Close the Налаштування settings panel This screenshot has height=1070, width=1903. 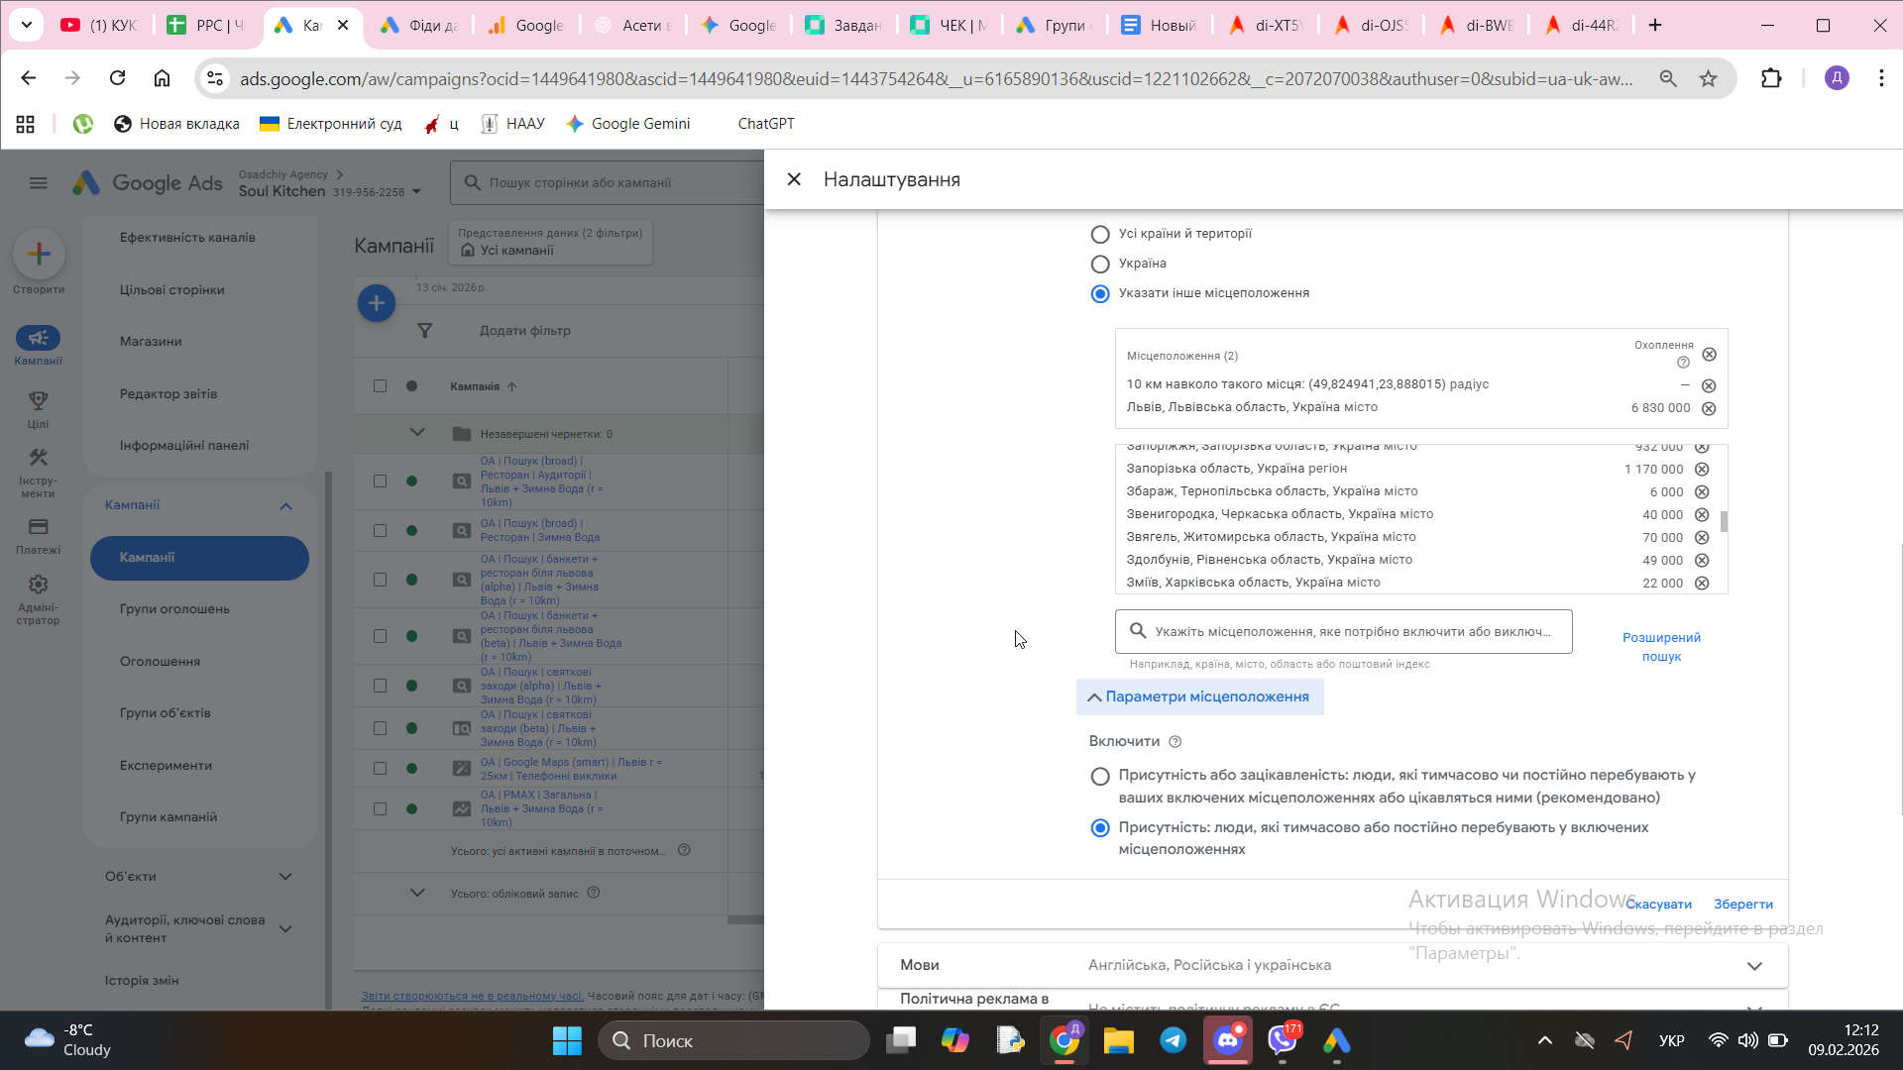[794, 179]
